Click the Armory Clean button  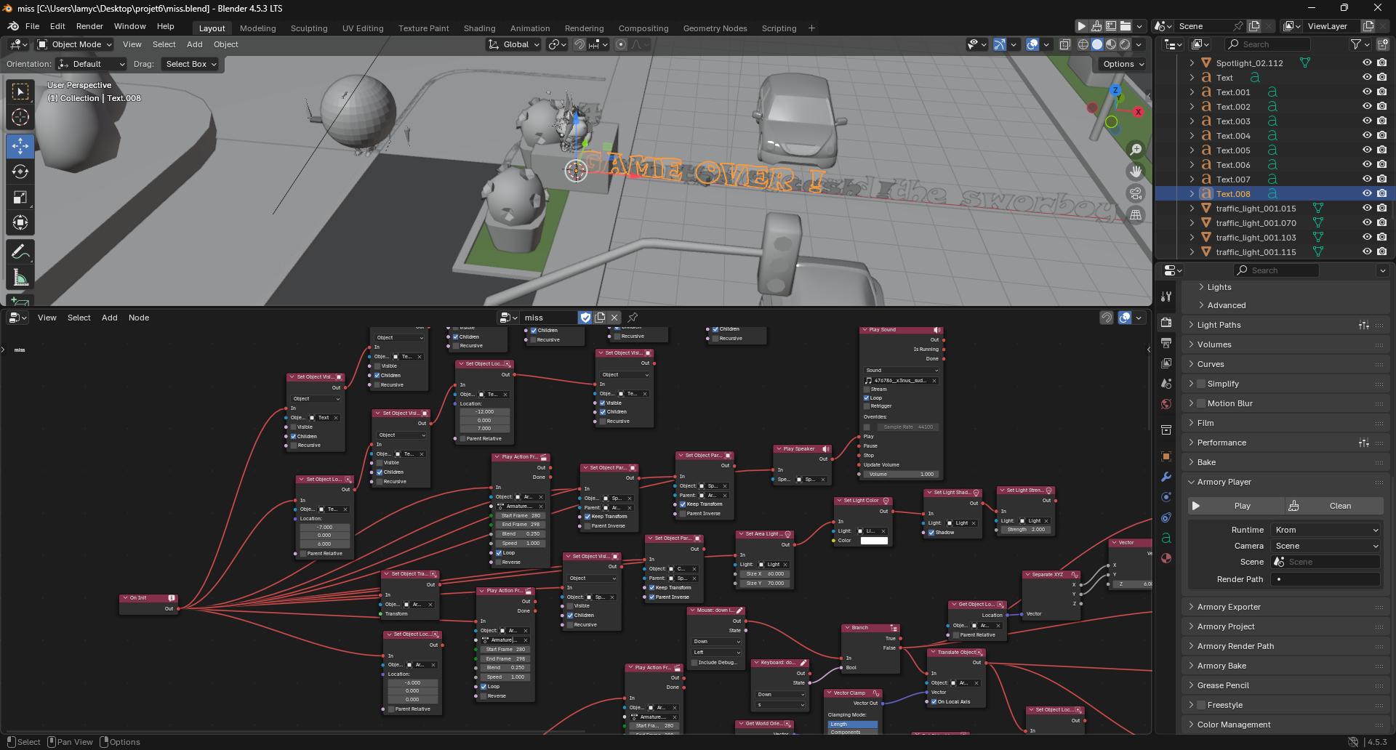pos(1333,506)
